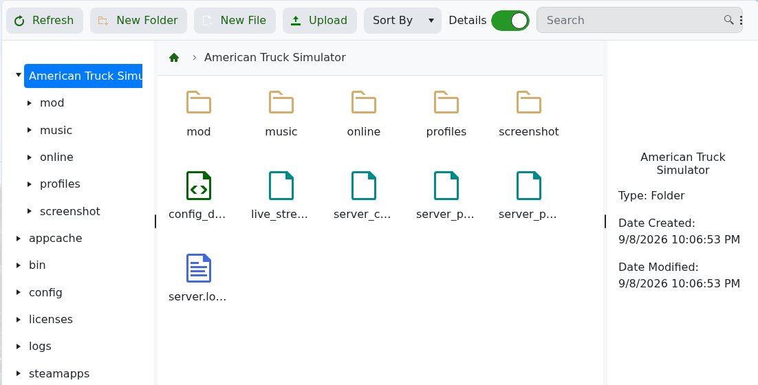This screenshot has width=758, height=385.
Task: Click the Refresh button
Action: pyautogui.click(x=45, y=21)
